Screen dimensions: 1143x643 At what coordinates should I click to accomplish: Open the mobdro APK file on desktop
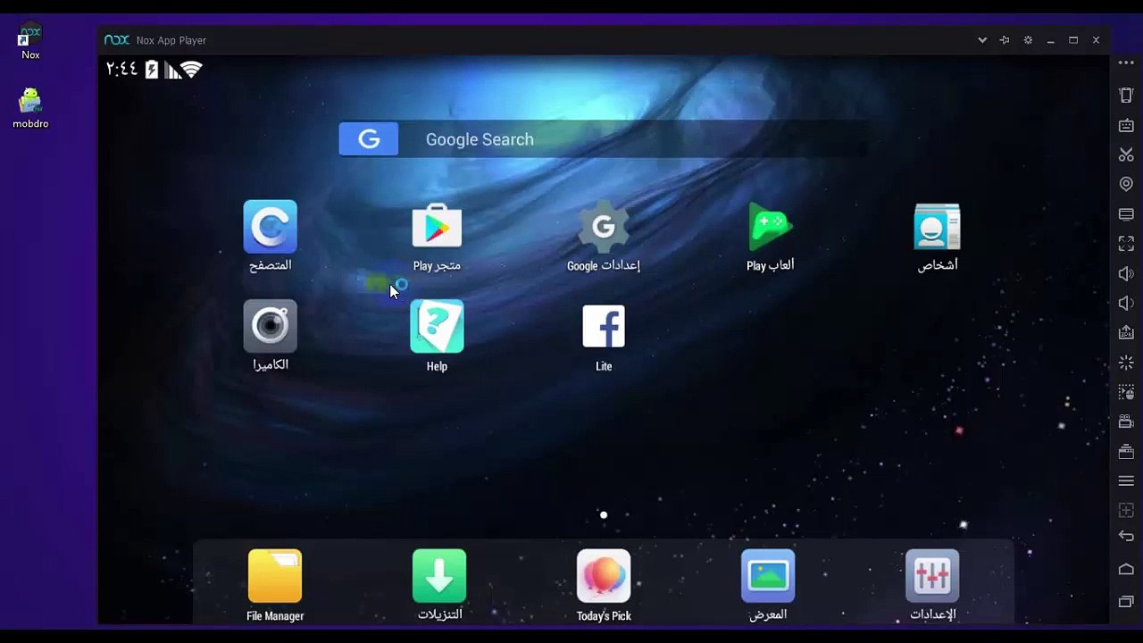tap(30, 108)
